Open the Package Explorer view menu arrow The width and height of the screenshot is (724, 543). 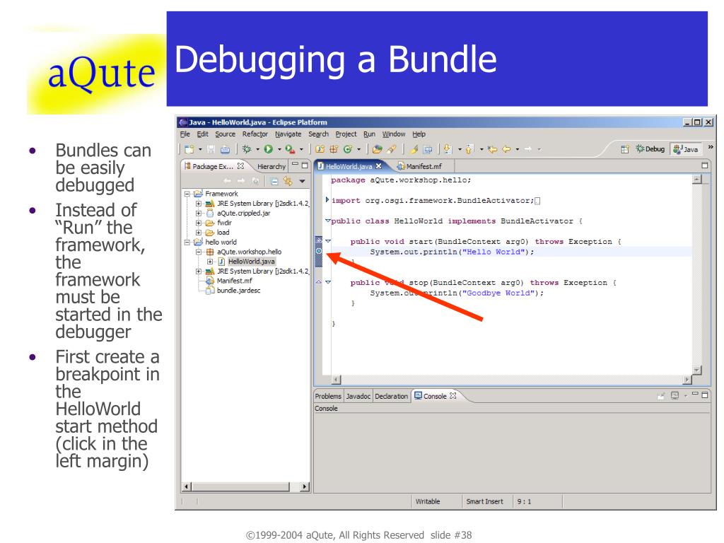[x=302, y=181]
